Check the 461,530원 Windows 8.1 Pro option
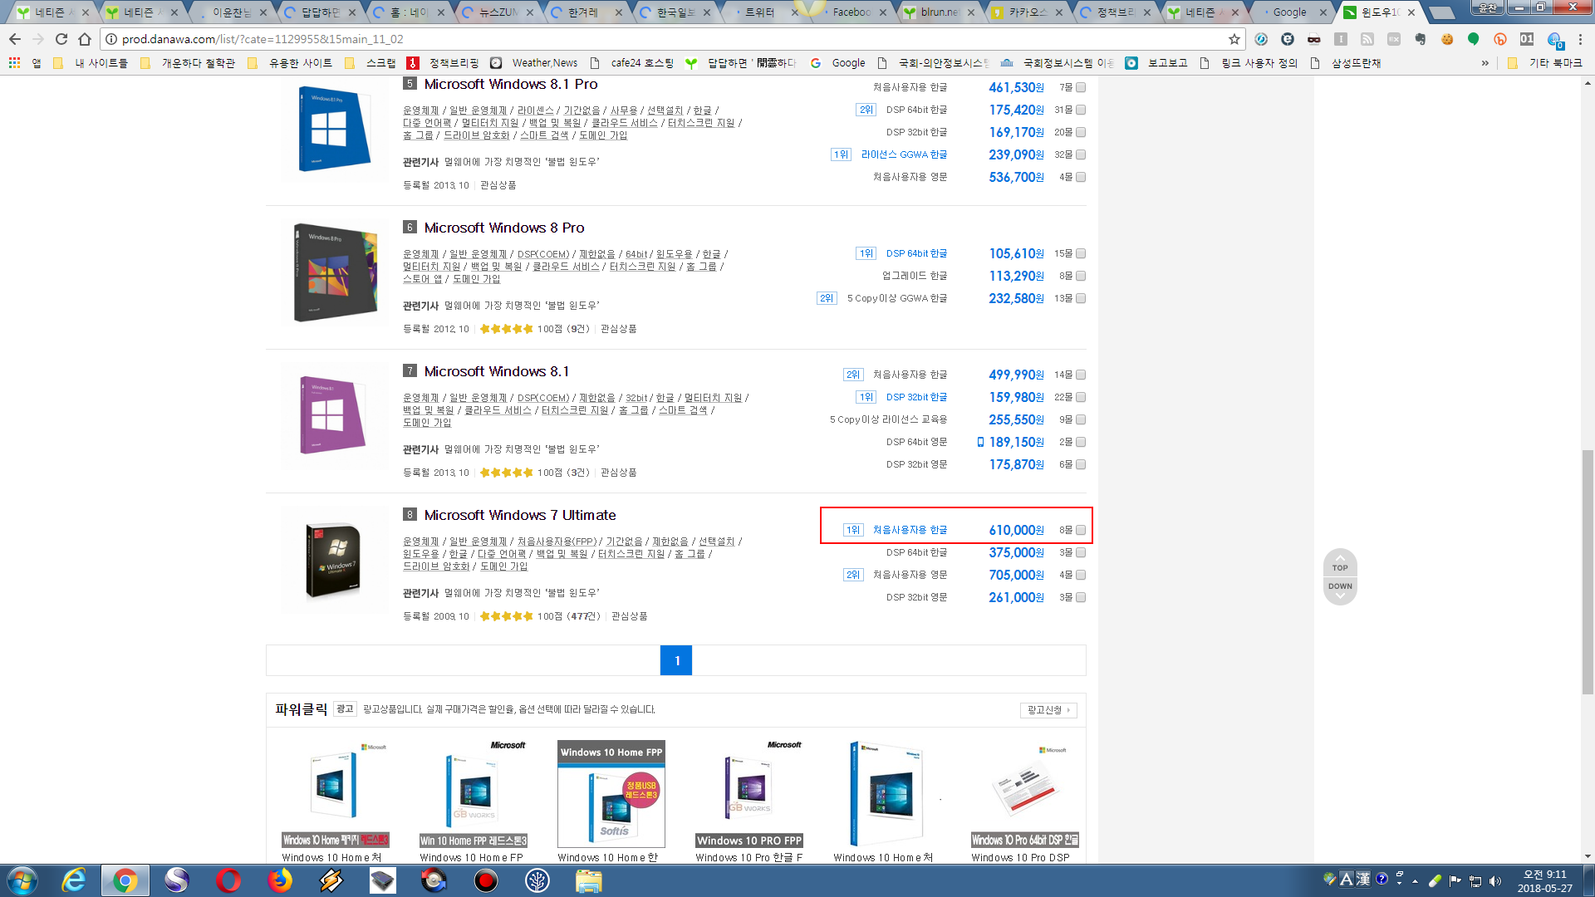The height and width of the screenshot is (897, 1595). pyautogui.click(x=1081, y=87)
